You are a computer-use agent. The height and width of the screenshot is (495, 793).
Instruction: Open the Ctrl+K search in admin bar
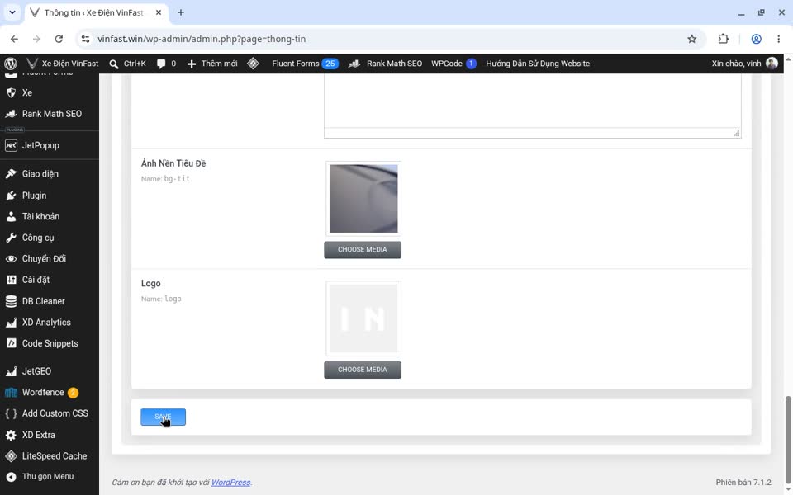coord(128,64)
